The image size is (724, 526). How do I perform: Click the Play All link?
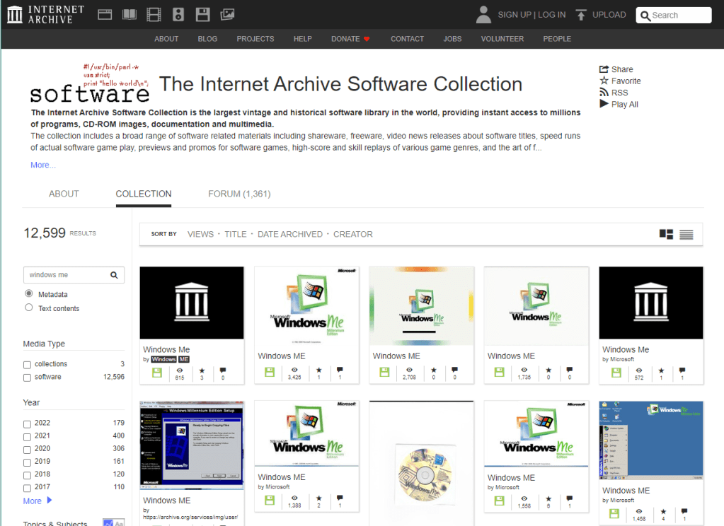point(623,104)
